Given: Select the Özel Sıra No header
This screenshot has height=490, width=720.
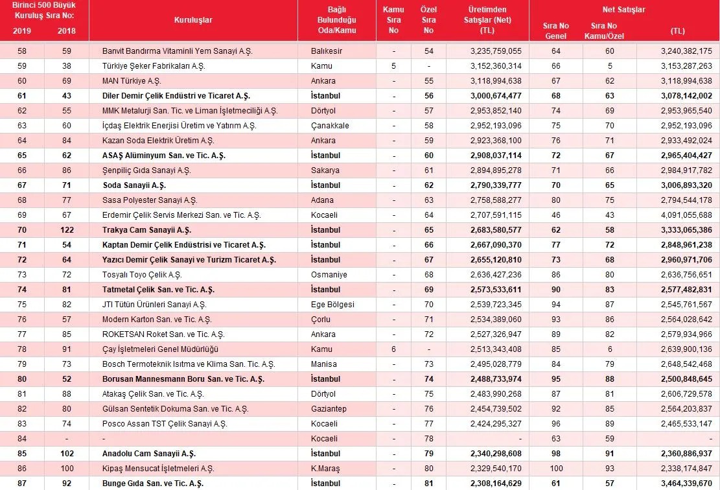Looking at the screenshot, I should tap(428, 20).
